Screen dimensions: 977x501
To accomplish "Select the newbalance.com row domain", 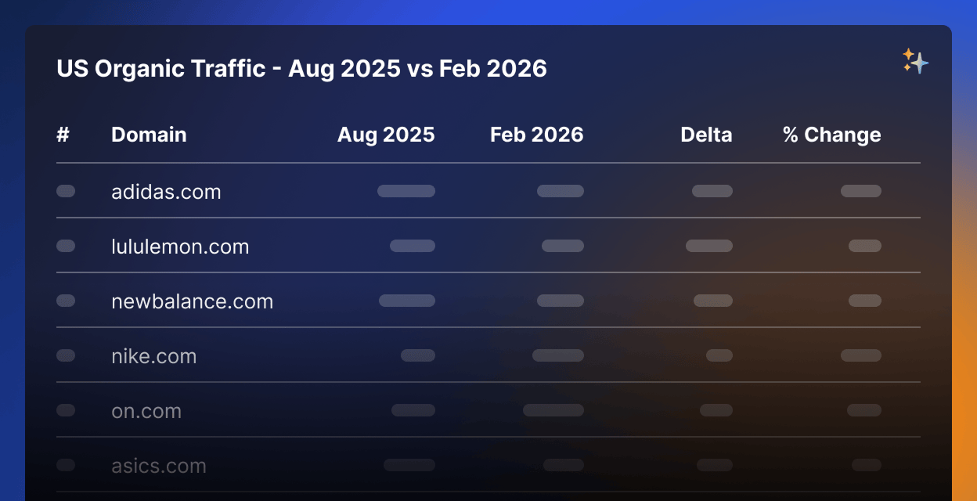I will click(x=192, y=301).
